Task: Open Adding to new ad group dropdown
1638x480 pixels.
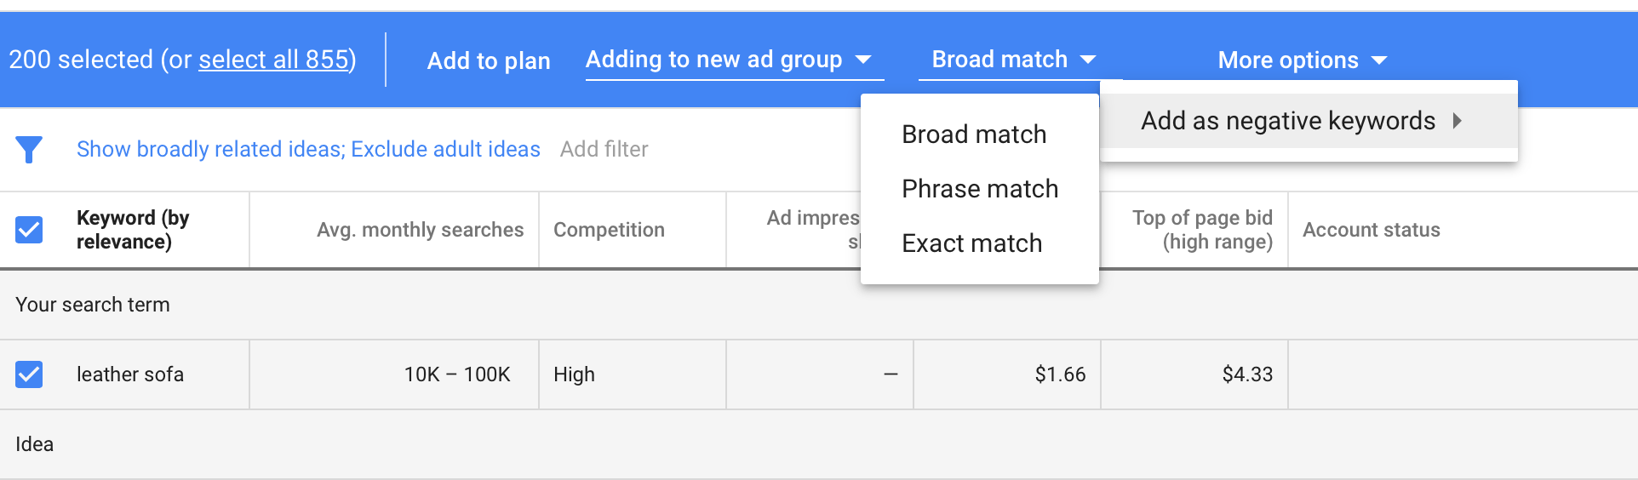Action: (x=734, y=60)
